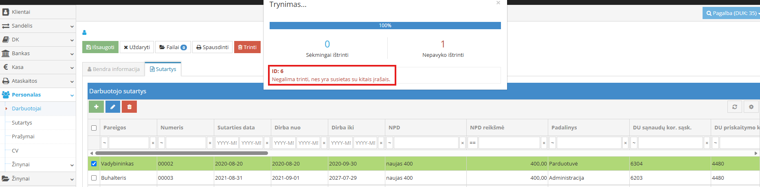Viewport: 760px width, 187px height.
Task: Expand the Bankas sidebar menu
Action: (38, 54)
